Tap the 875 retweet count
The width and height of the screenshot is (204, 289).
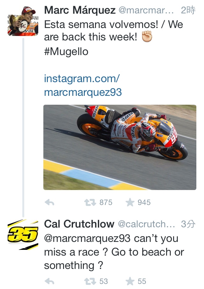[106, 202]
